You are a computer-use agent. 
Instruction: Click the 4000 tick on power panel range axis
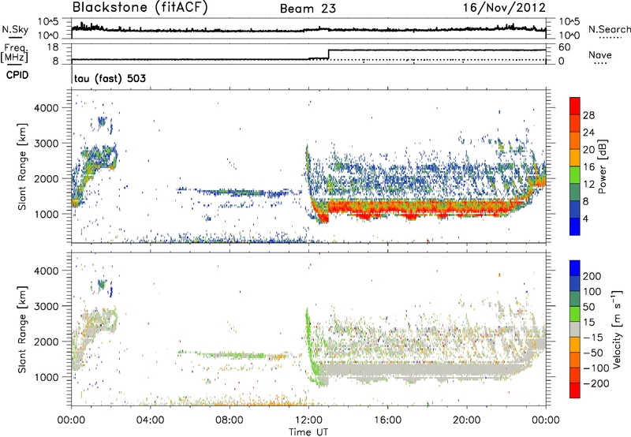tap(46, 108)
